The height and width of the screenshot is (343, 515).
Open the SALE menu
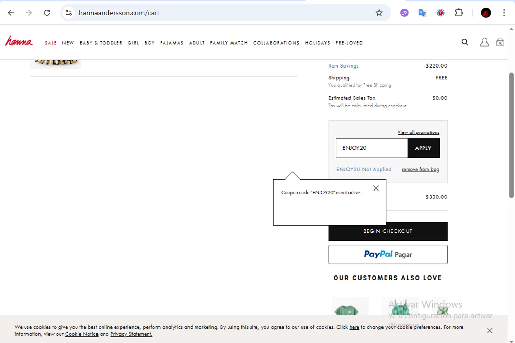[51, 43]
